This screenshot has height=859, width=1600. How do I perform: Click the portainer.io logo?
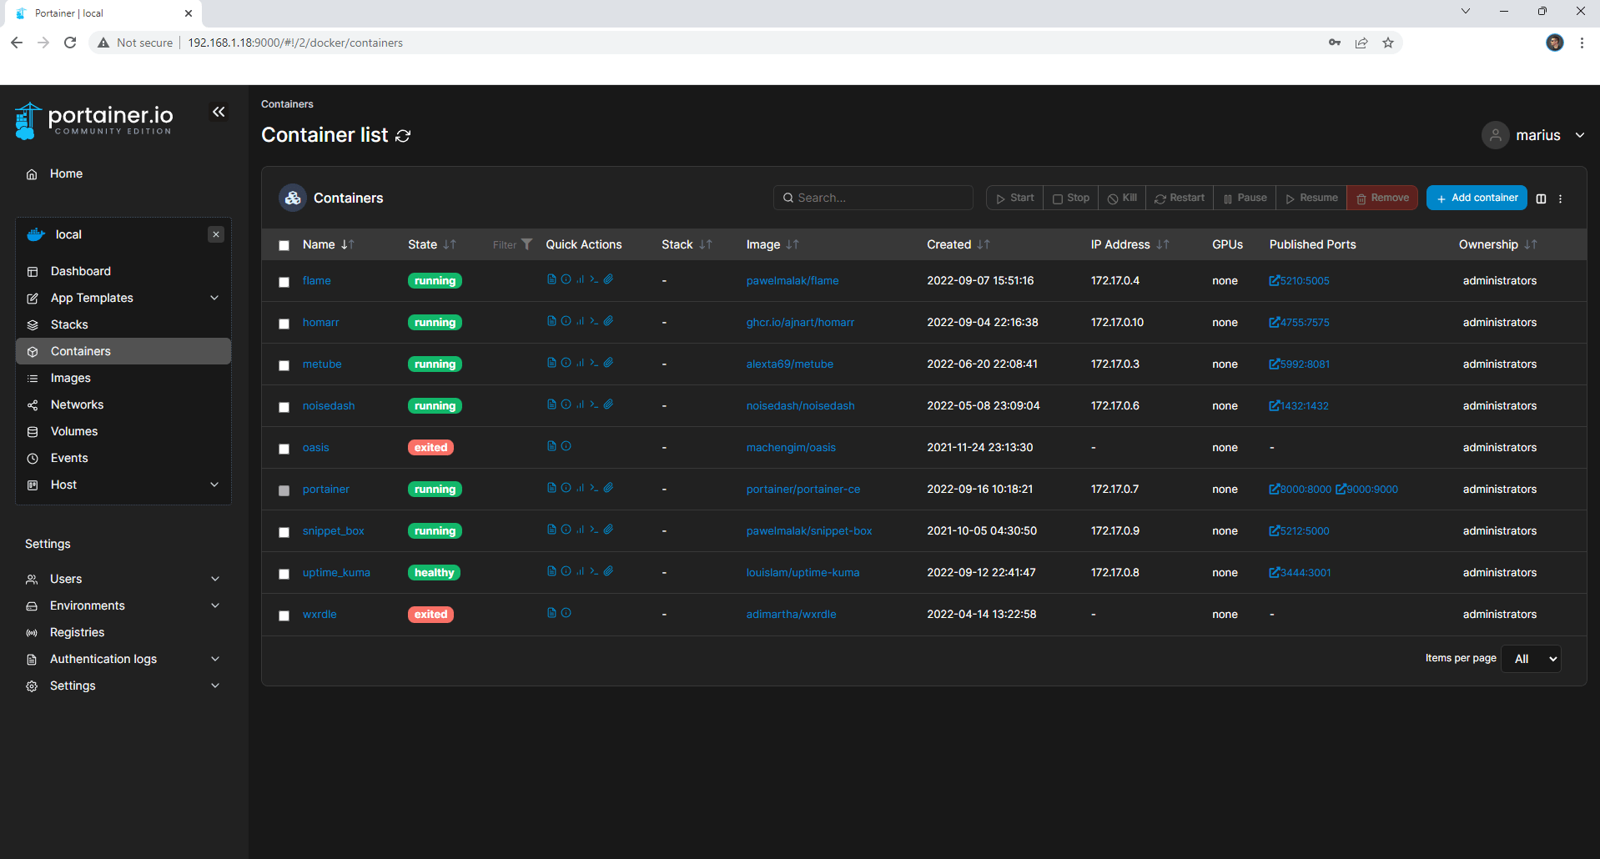point(94,120)
